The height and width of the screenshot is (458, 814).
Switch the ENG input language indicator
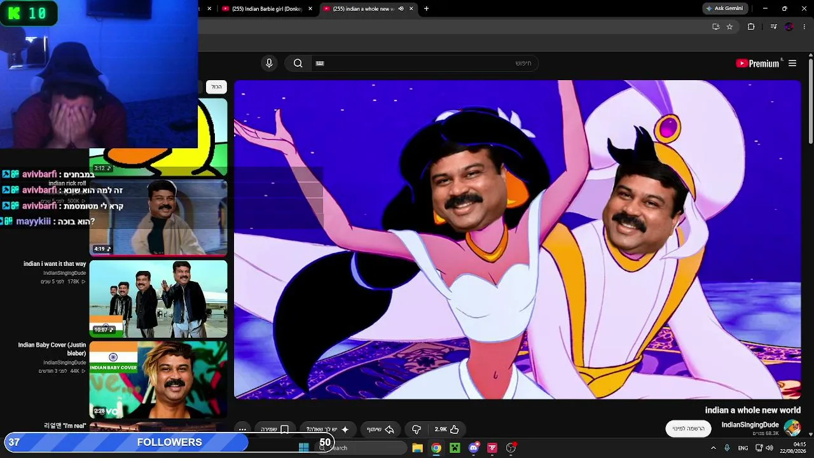pos(743,448)
